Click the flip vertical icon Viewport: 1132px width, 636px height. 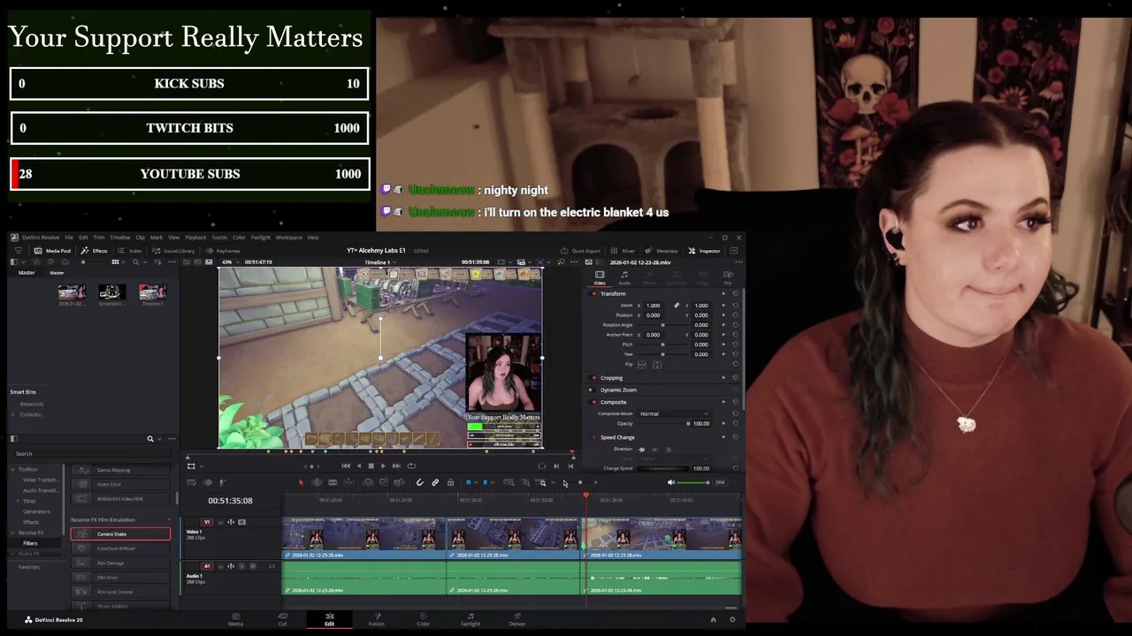point(656,365)
